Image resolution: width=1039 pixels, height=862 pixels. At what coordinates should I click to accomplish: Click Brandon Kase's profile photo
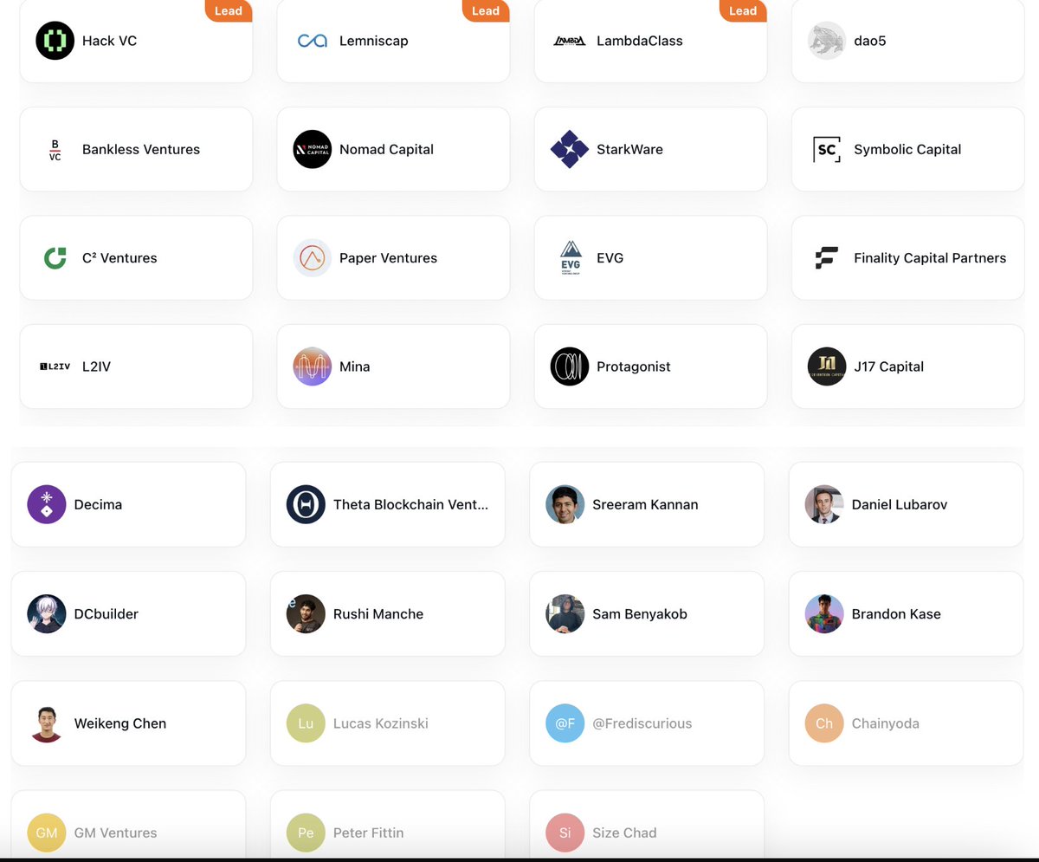click(x=824, y=613)
